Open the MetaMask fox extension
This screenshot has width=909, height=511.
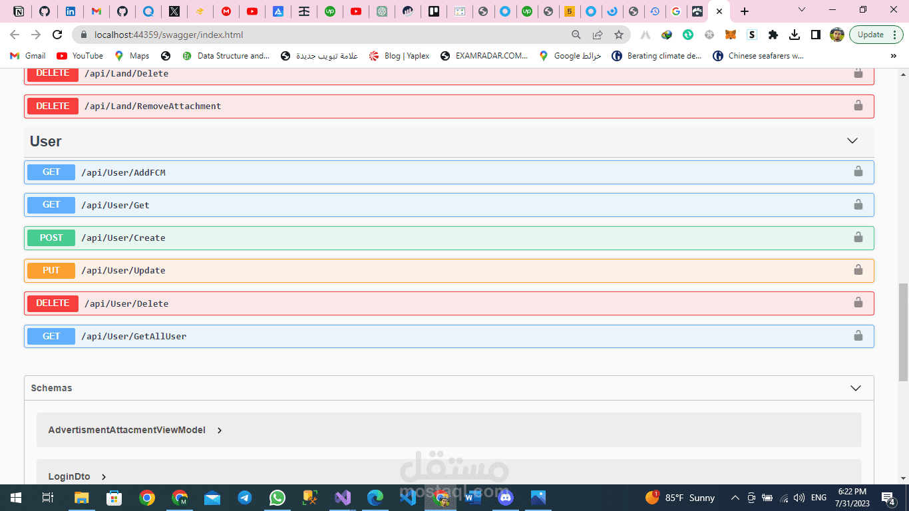coord(731,35)
